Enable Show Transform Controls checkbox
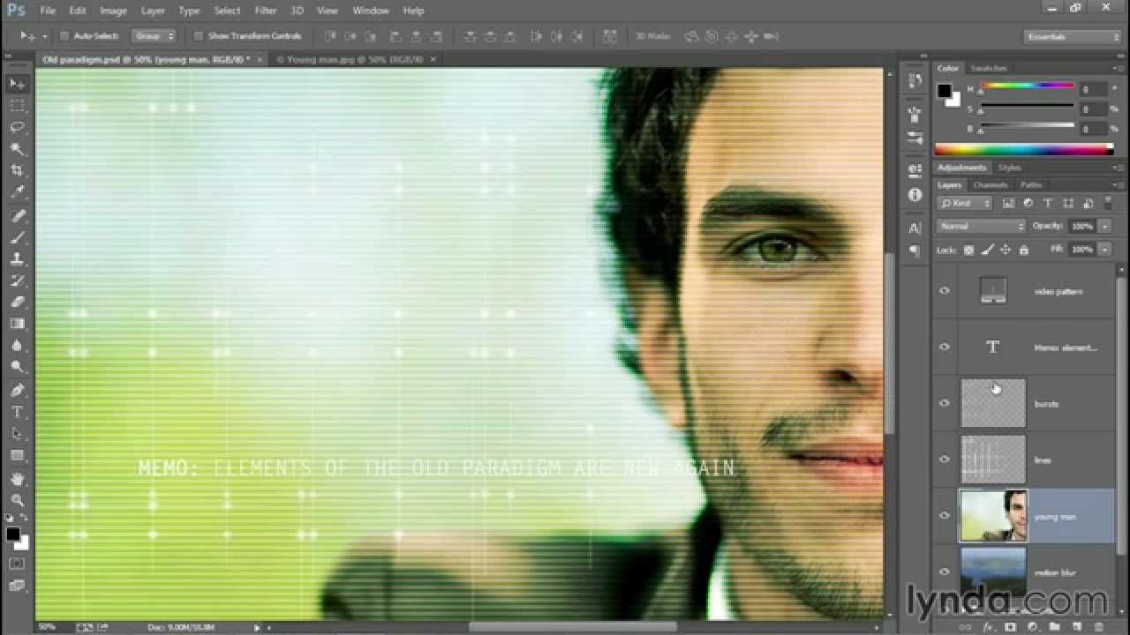 tap(199, 36)
